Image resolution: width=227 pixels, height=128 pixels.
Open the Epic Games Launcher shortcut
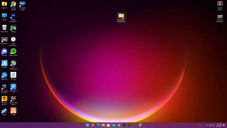(x=4, y=89)
